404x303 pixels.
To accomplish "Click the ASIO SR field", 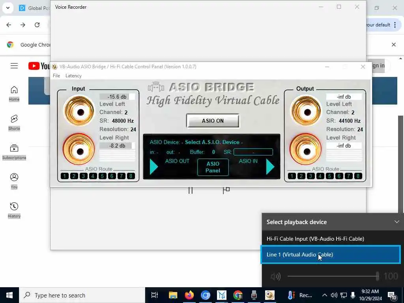I will (253, 152).
